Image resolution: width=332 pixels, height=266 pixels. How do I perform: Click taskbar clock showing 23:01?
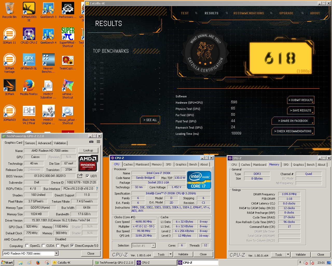coord(321,263)
